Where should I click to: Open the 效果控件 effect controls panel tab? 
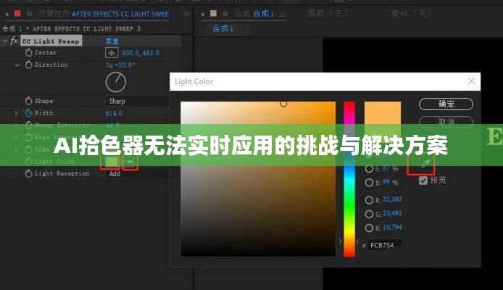pos(52,13)
